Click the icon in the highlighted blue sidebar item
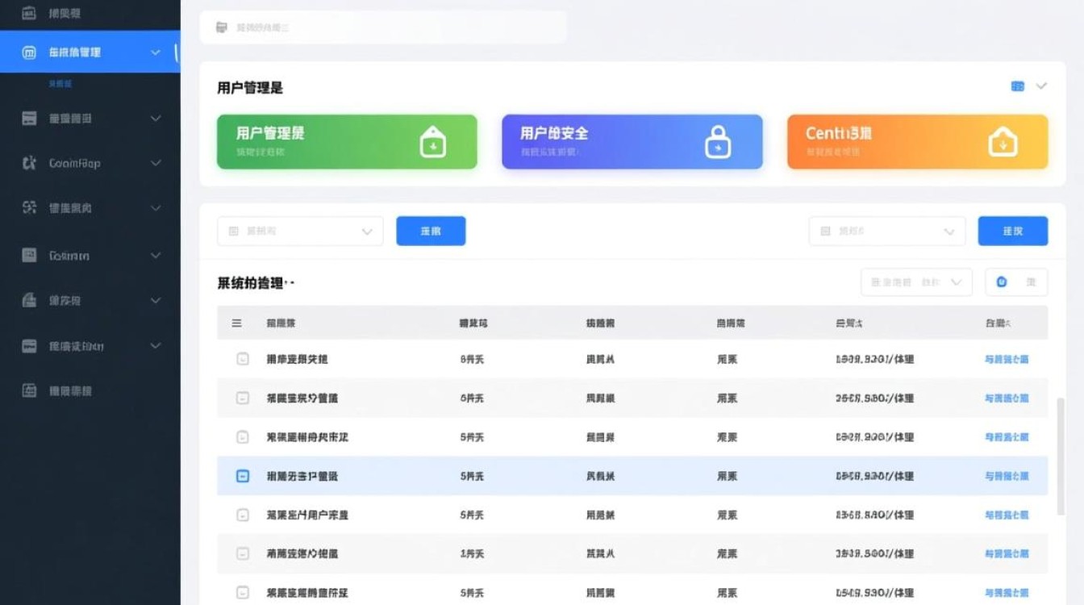1084x605 pixels. coord(29,52)
